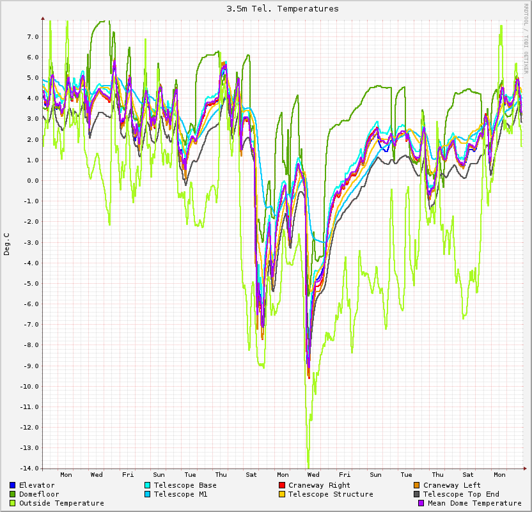Click the orange Craneway Left legend swatch
532x512 pixels.
point(417,485)
